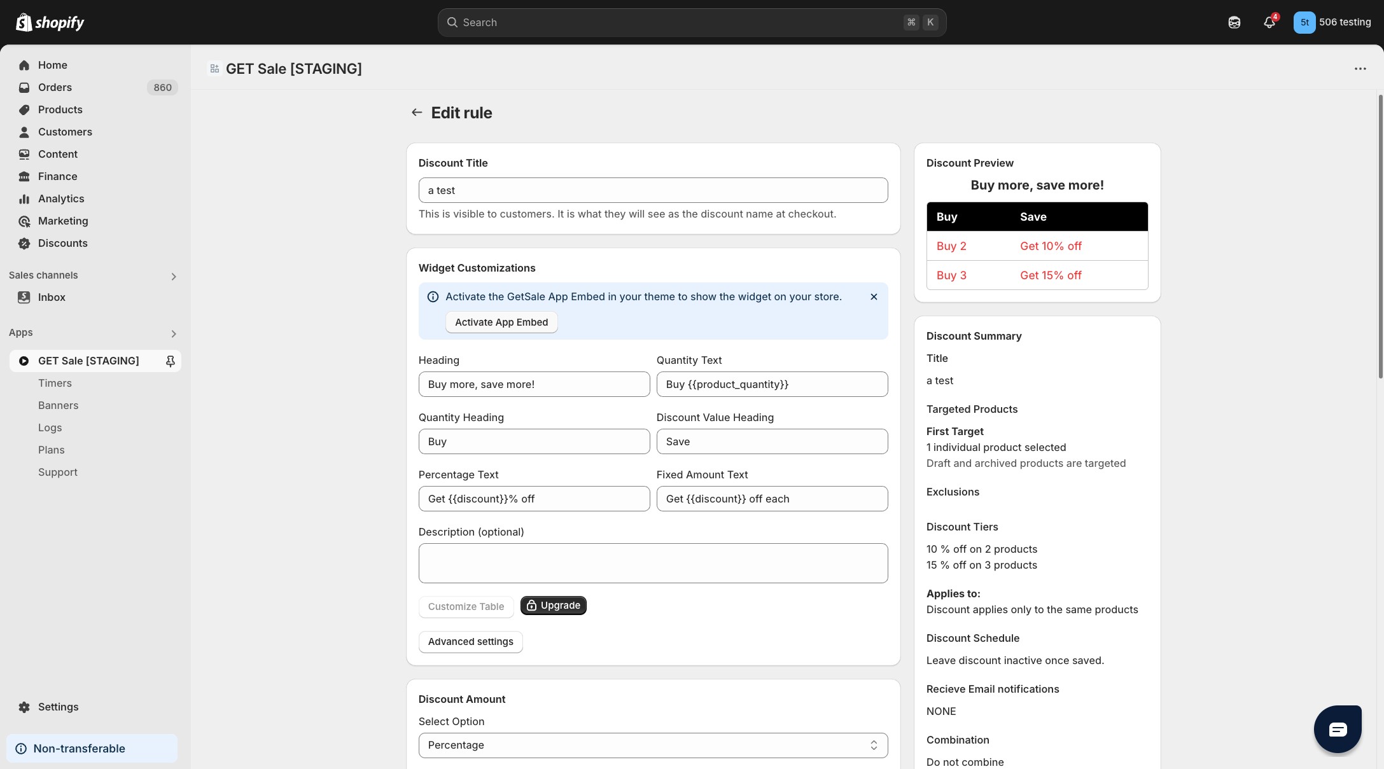1384x769 pixels.
Task: Click the Upgrade button
Action: click(x=553, y=606)
